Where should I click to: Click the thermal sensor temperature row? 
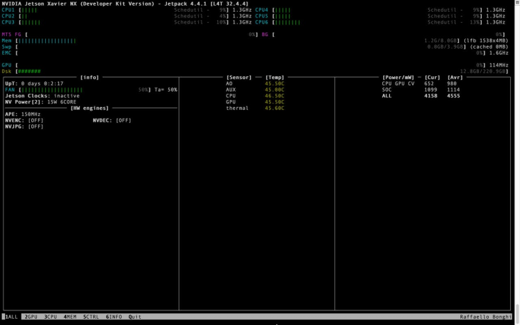254,108
